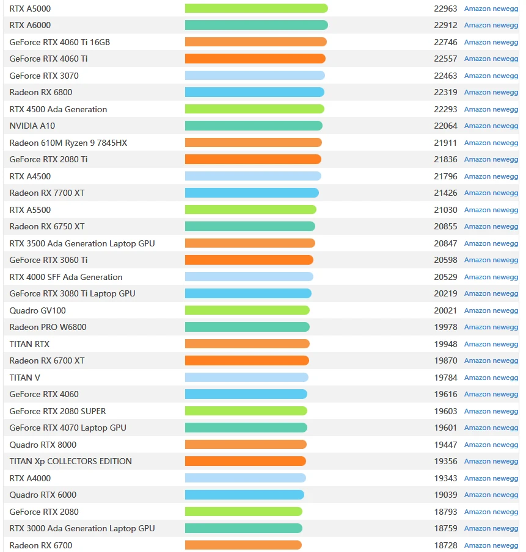Open newegg link for RTX A6000
This screenshot has width=526, height=552.
click(x=505, y=26)
